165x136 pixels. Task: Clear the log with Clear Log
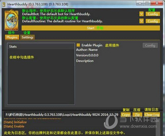pyautogui.click(x=152, y=115)
